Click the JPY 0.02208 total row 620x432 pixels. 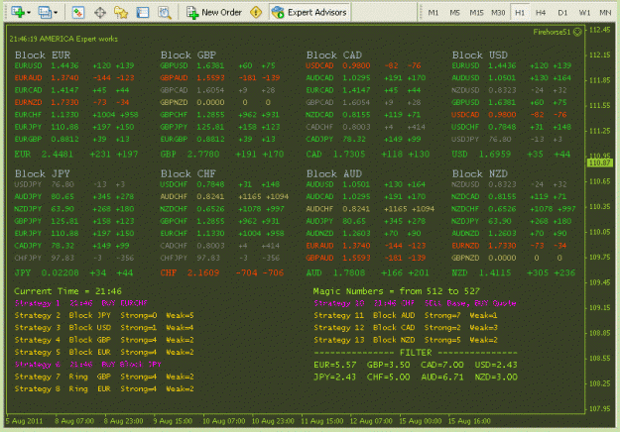(73, 272)
